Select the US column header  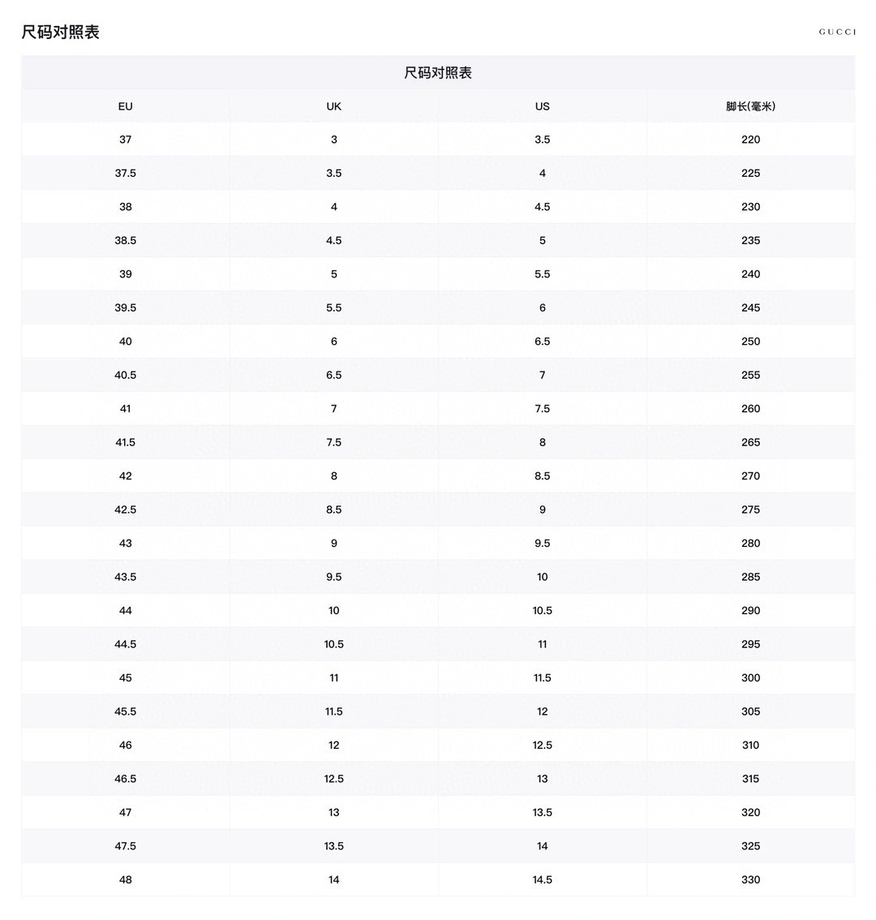pos(542,106)
